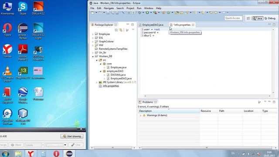The height and width of the screenshot is (157, 279).
Task: Open the Navigate menu
Action: [109, 8]
